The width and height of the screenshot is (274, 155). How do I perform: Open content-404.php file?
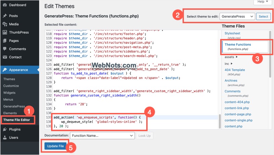point(237,102)
